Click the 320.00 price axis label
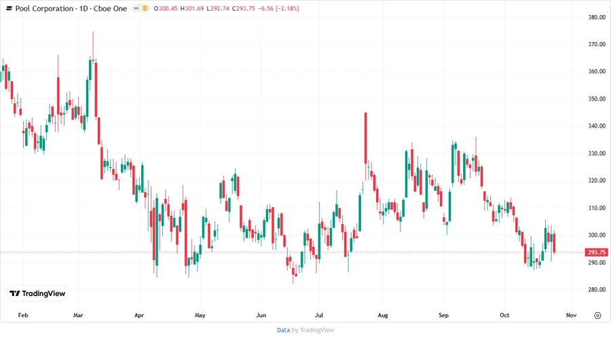Image resolution: width=611 pixels, height=338 pixels. tap(597, 181)
